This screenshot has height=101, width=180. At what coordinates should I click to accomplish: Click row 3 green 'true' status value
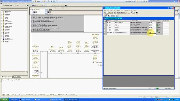click(159, 26)
